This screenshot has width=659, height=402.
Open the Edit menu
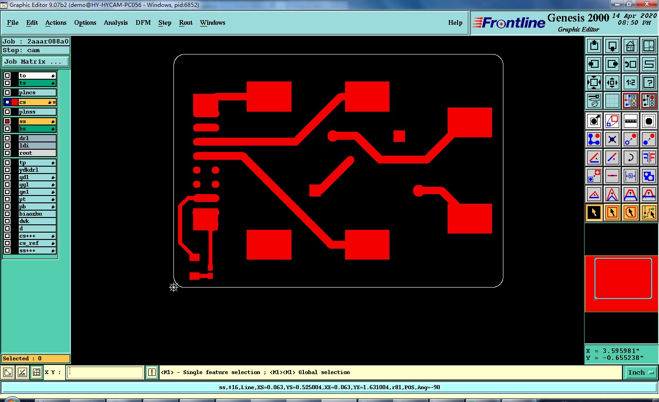[x=32, y=22]
